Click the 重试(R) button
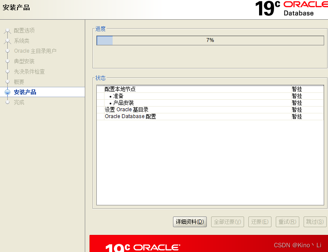 (287, 222)
